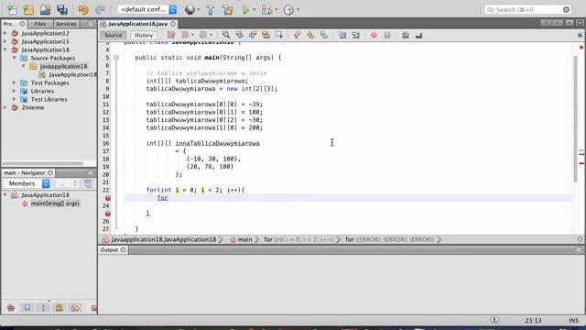
Task: Select main(String[] args) in the Navigator
Action: click(55, 203)
